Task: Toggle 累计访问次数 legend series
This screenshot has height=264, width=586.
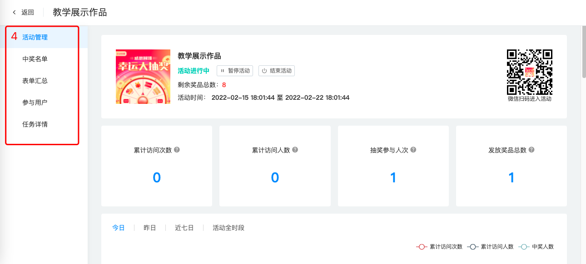Action: 439,247
